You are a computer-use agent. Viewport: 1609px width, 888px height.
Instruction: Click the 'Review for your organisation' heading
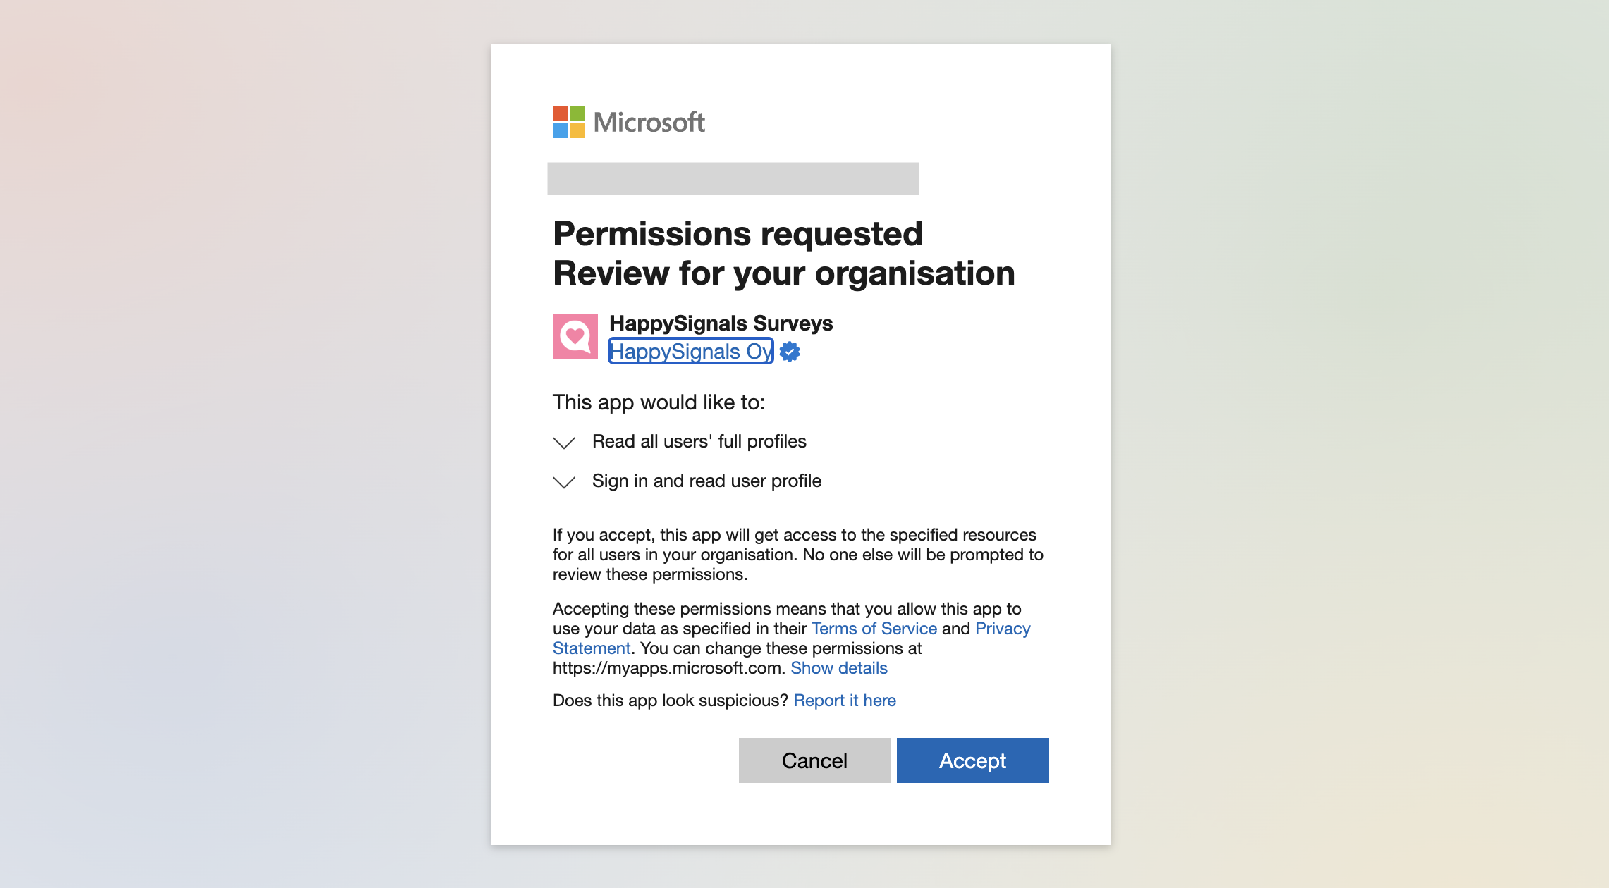[x=783, y=273]
